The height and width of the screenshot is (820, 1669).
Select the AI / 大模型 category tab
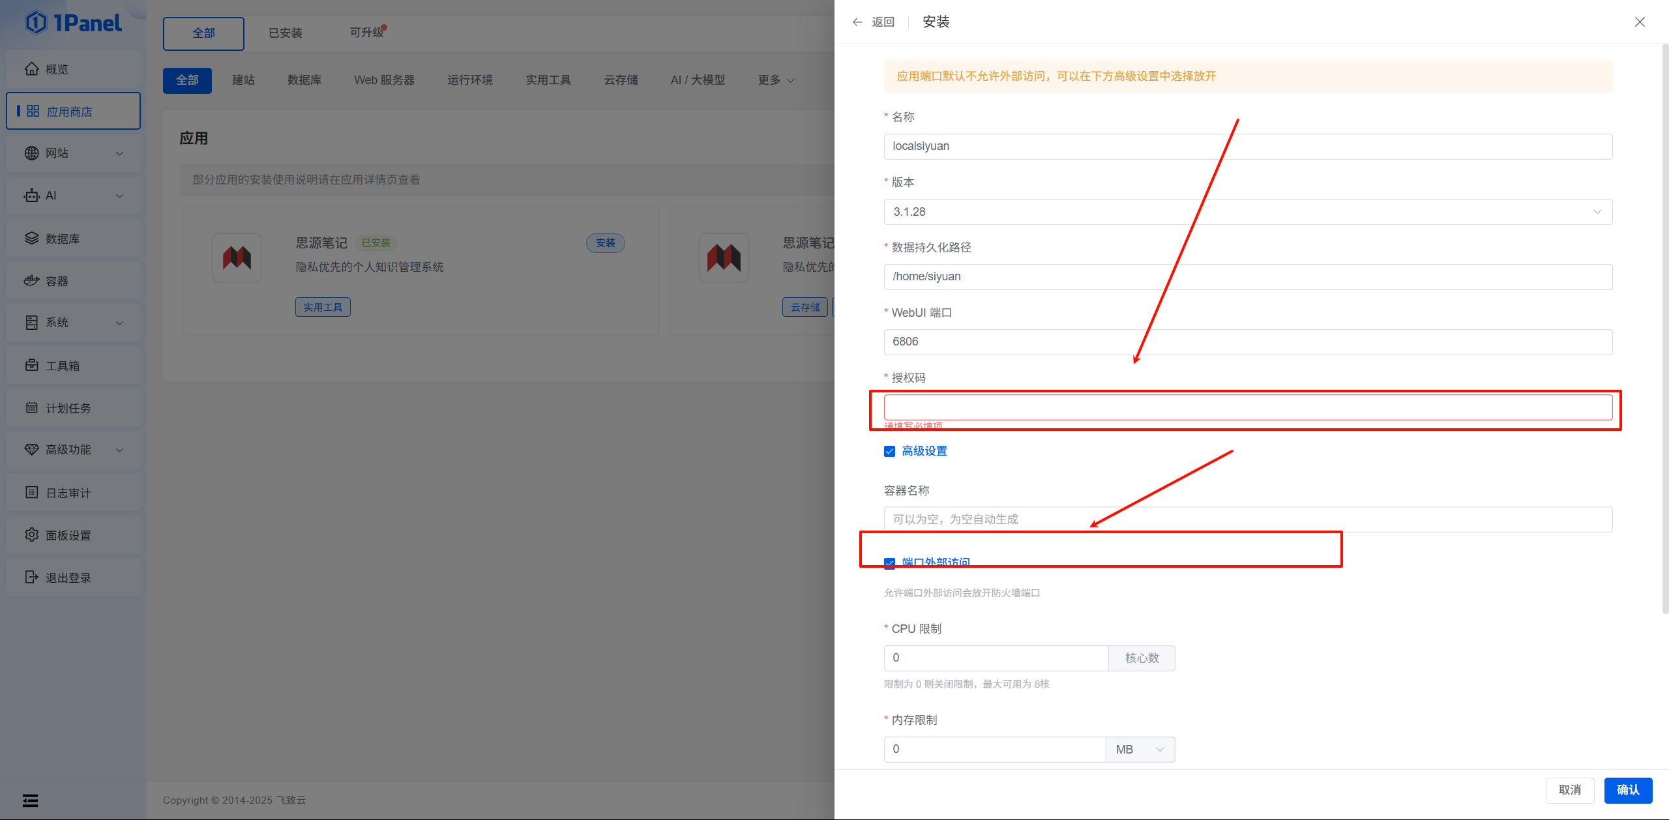pos(698,80)
